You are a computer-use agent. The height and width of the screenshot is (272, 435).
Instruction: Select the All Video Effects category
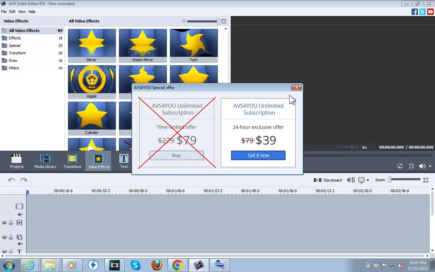click(x=32, y=31)
